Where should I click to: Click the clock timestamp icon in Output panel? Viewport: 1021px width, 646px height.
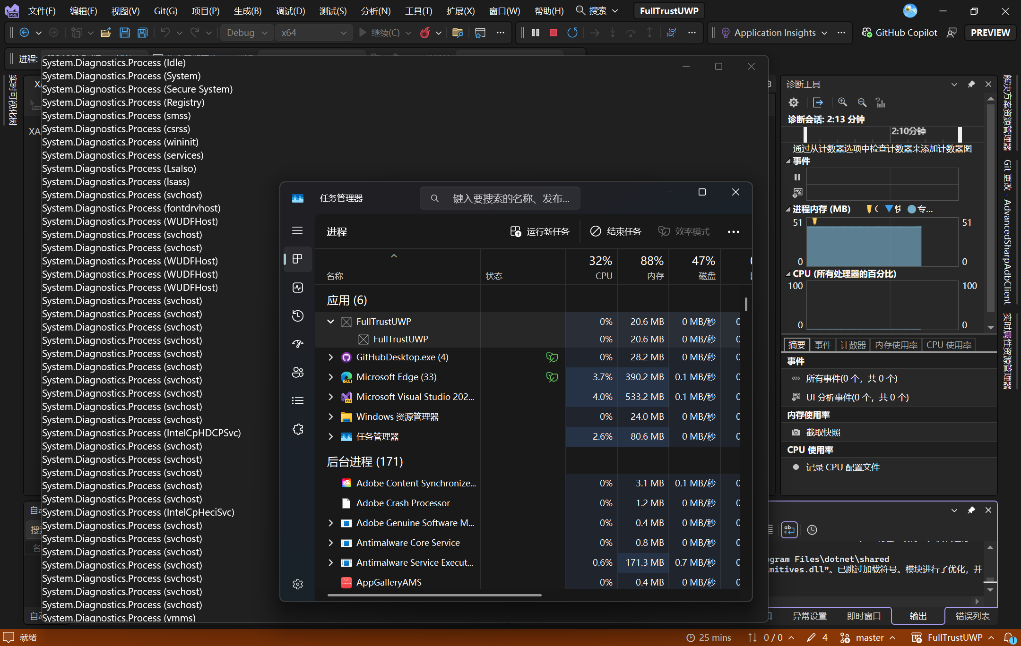coord(812,530)
